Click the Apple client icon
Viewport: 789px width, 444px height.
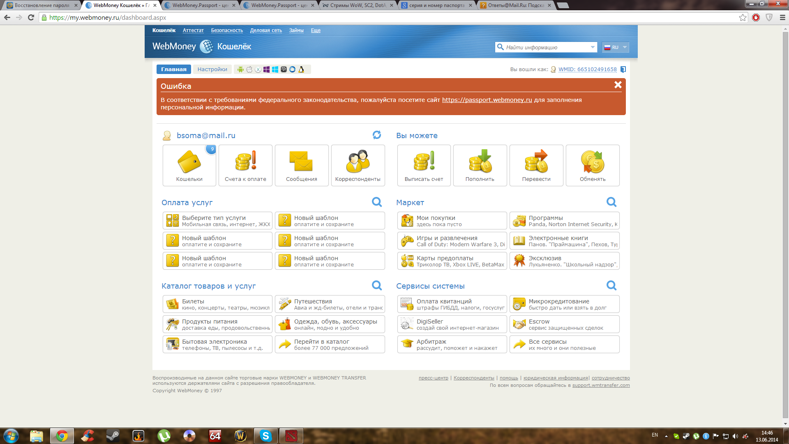pyautogui.click(x=249, y=69)
